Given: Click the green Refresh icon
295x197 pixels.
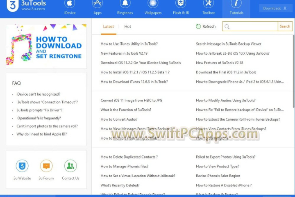Looking at the screenshot, I should (x=198, y=26).
